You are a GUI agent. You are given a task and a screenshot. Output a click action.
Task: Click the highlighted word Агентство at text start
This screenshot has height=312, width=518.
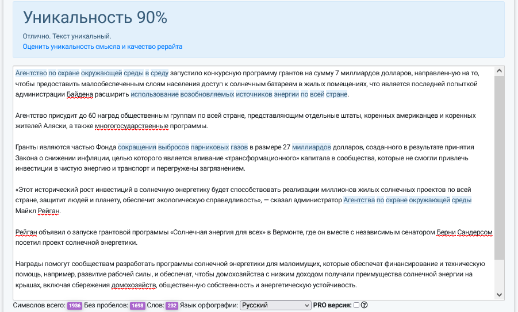[31, 73]
